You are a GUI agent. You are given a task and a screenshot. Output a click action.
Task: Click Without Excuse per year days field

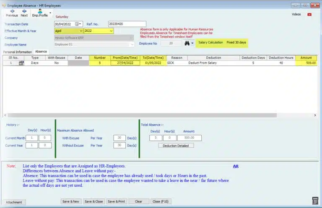coord(119,145)
